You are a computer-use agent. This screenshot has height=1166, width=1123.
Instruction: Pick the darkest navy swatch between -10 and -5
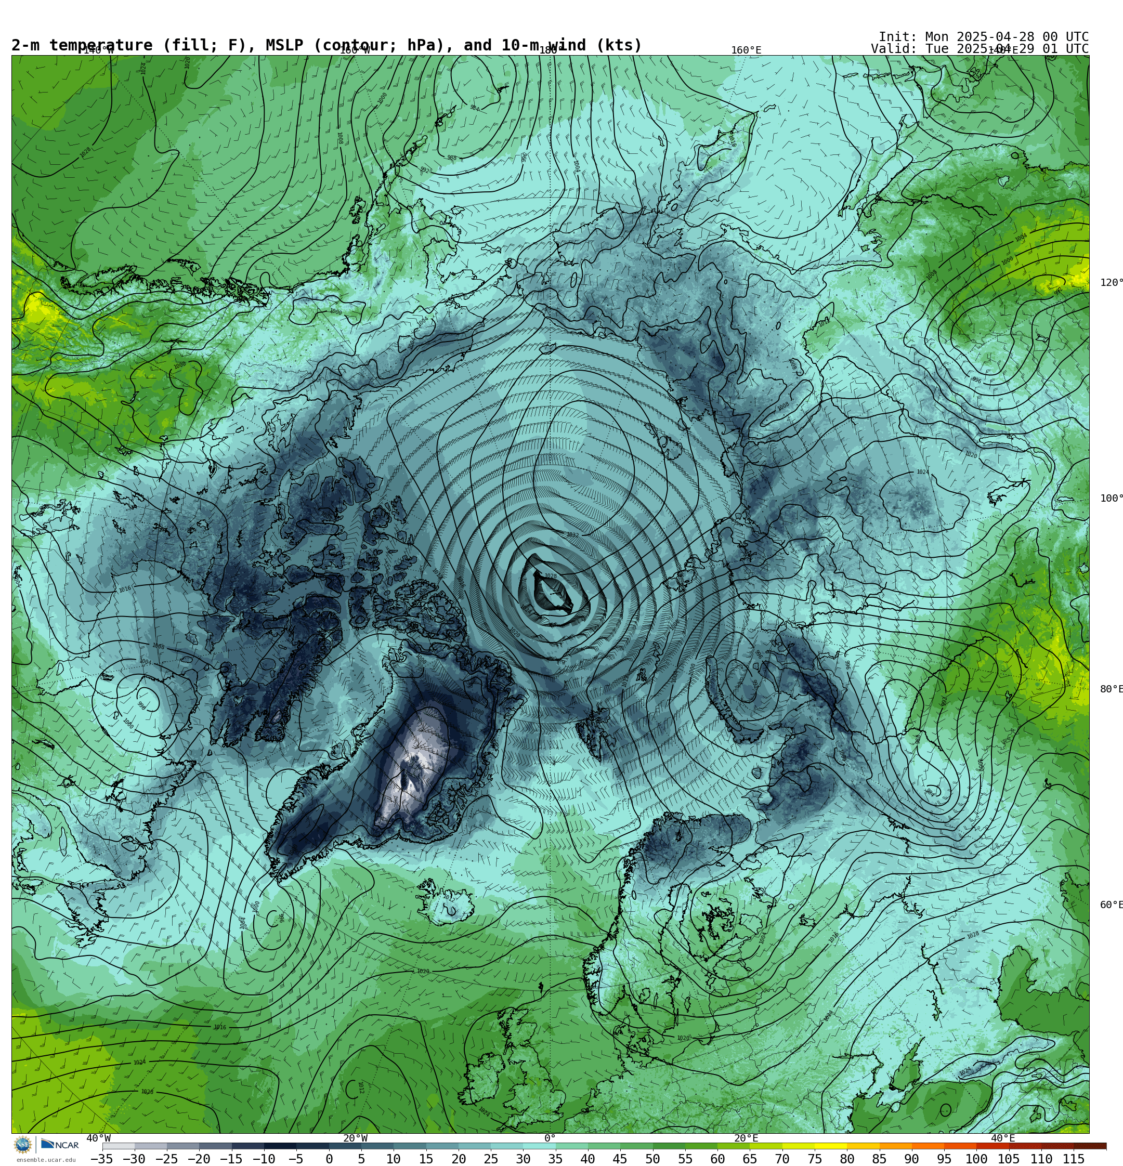pyautogui.click(x=280, y=1146)
